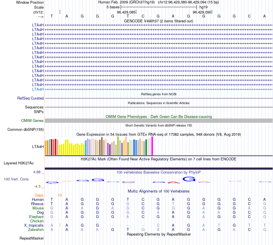
Task: Click the 96,429,085 coordinate marker
Action: (x=126, y=12)
